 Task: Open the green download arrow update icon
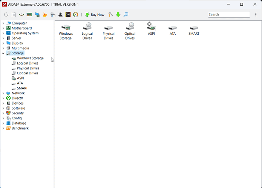point(118,15)
